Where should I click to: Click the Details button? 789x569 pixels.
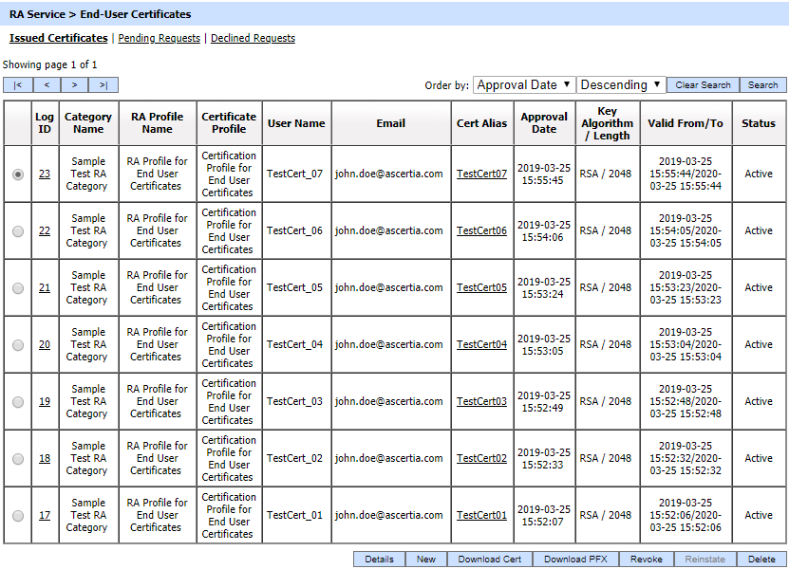(x=379, y=560)
